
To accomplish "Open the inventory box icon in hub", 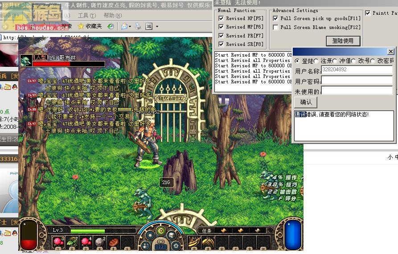I will pos(172,235).
